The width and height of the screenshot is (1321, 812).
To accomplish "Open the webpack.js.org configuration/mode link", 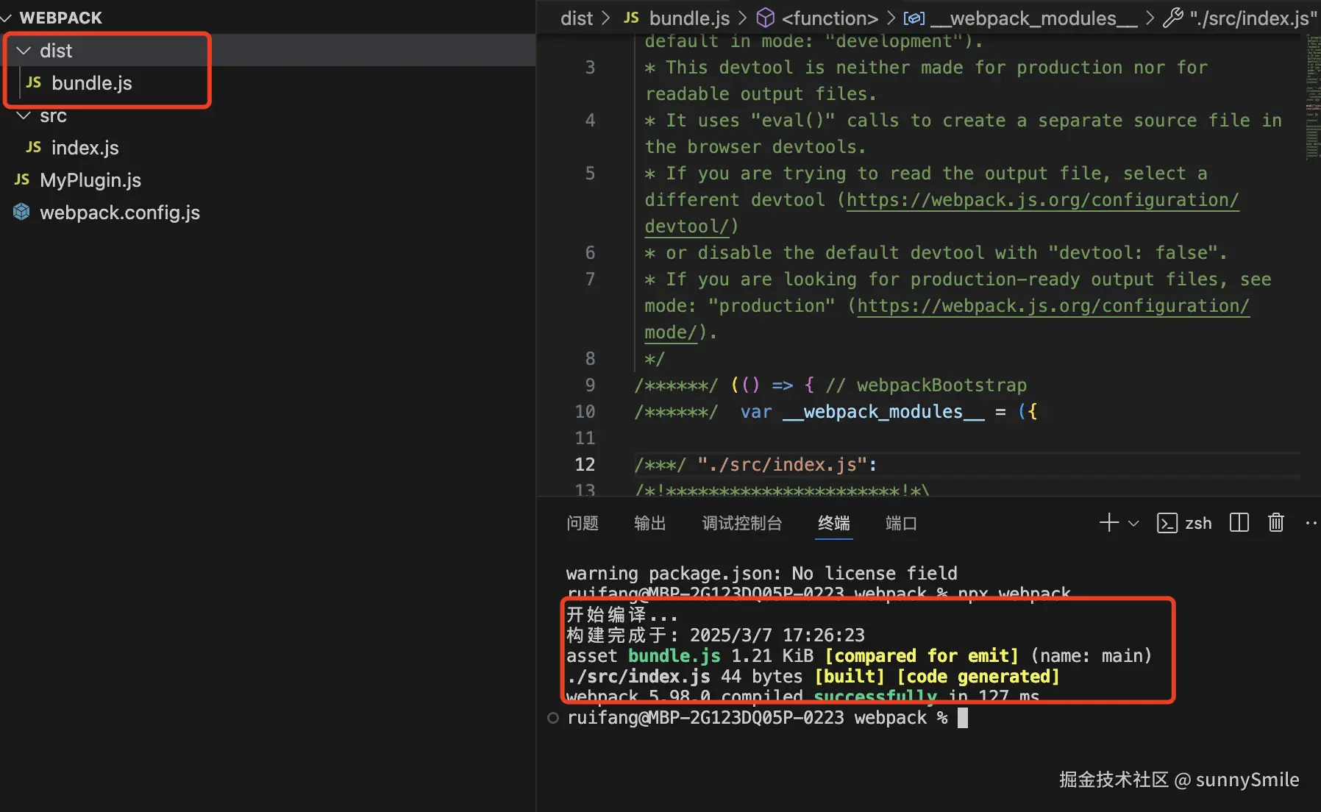I will 1053,306.
